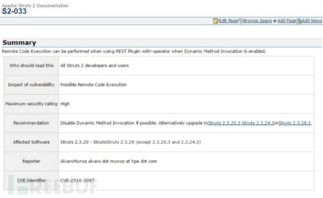Click the Summary section heading
Viewport: 323px width, 198px height.
point(19,43)
